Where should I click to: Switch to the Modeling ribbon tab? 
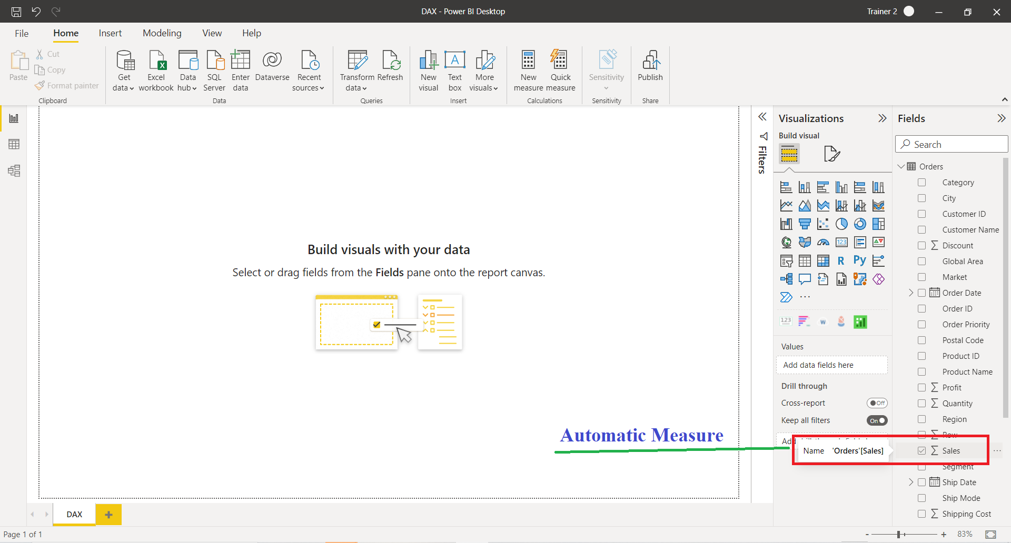click(162, 33)
